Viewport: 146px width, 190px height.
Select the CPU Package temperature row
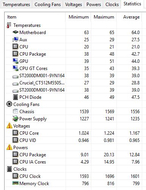click(x=73, y=54)
